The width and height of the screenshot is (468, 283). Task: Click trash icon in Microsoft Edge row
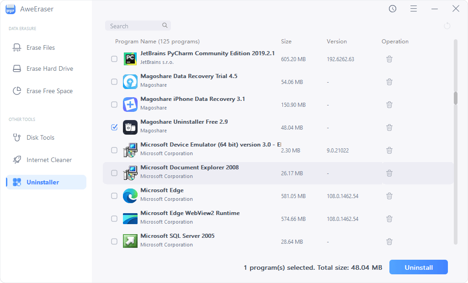pos(389,196)
